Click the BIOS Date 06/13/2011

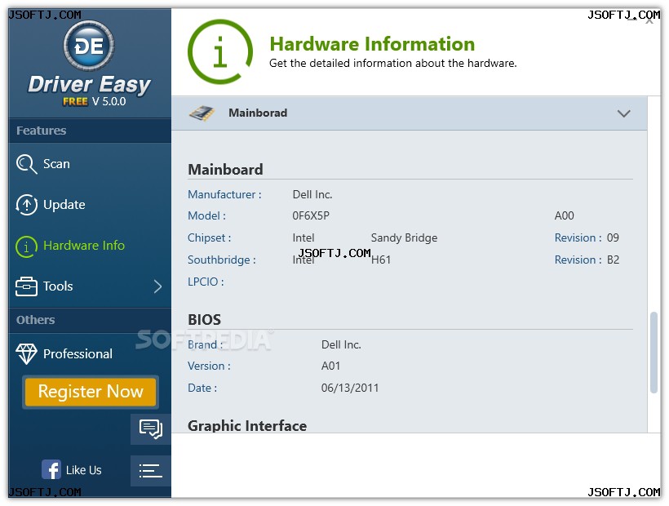click(350, 388)
